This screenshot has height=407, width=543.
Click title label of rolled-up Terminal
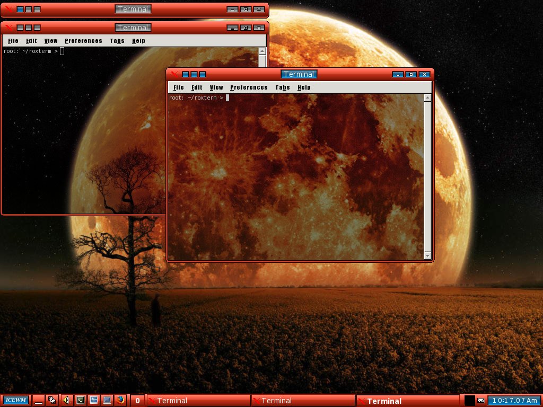[133, 9]
